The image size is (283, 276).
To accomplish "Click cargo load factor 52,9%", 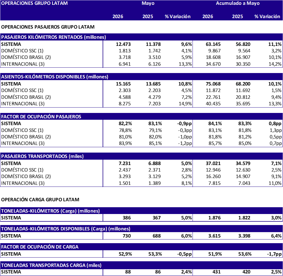I will click(125, 254).
